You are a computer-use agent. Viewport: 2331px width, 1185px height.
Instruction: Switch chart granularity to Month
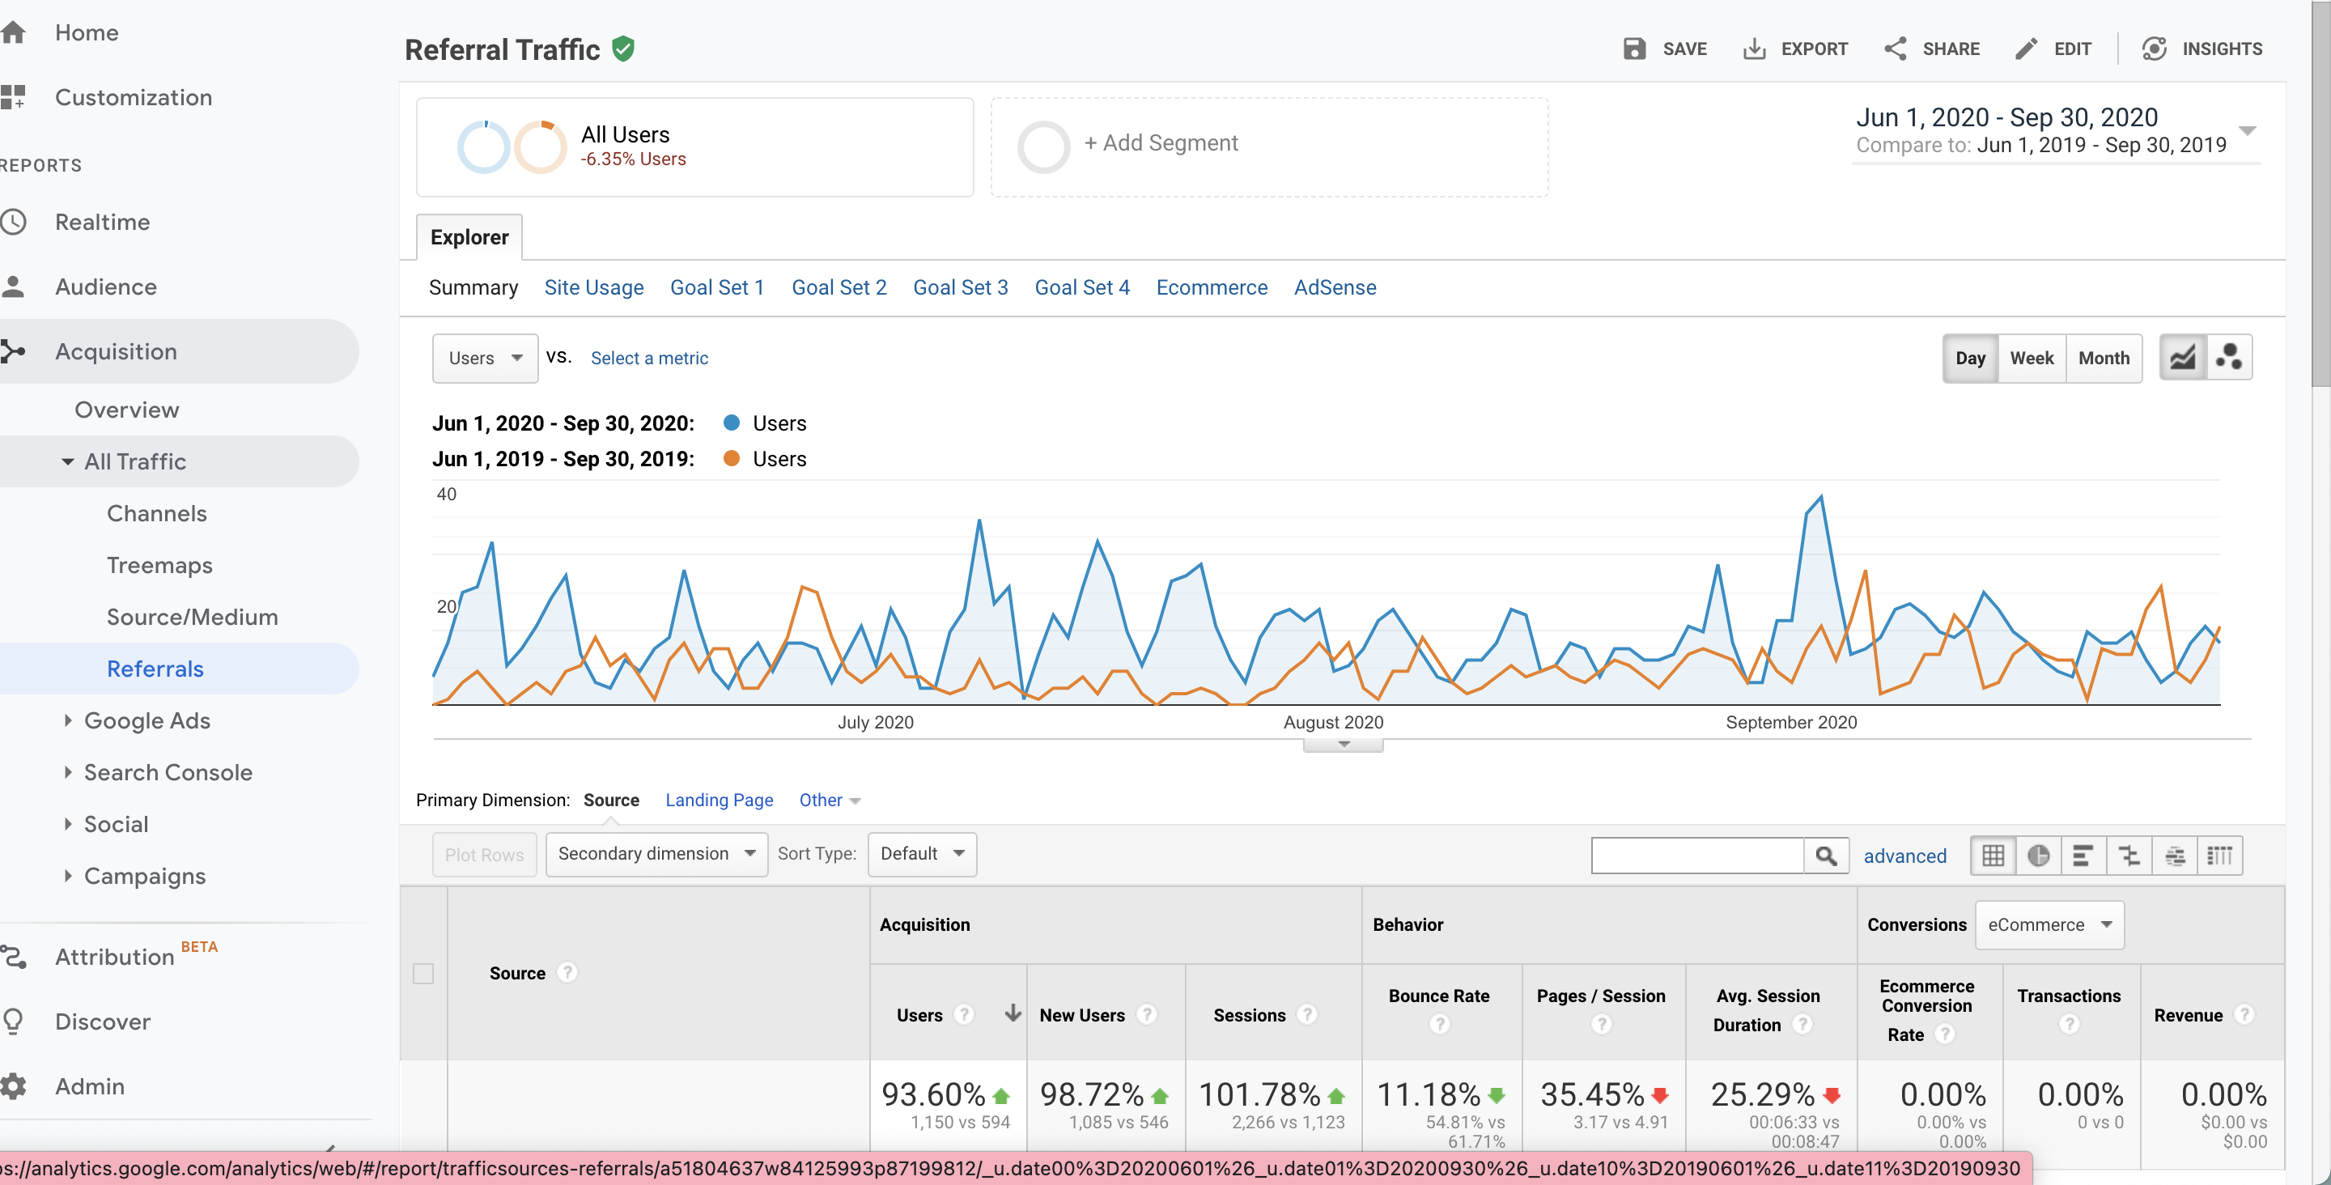[2103, 358]
